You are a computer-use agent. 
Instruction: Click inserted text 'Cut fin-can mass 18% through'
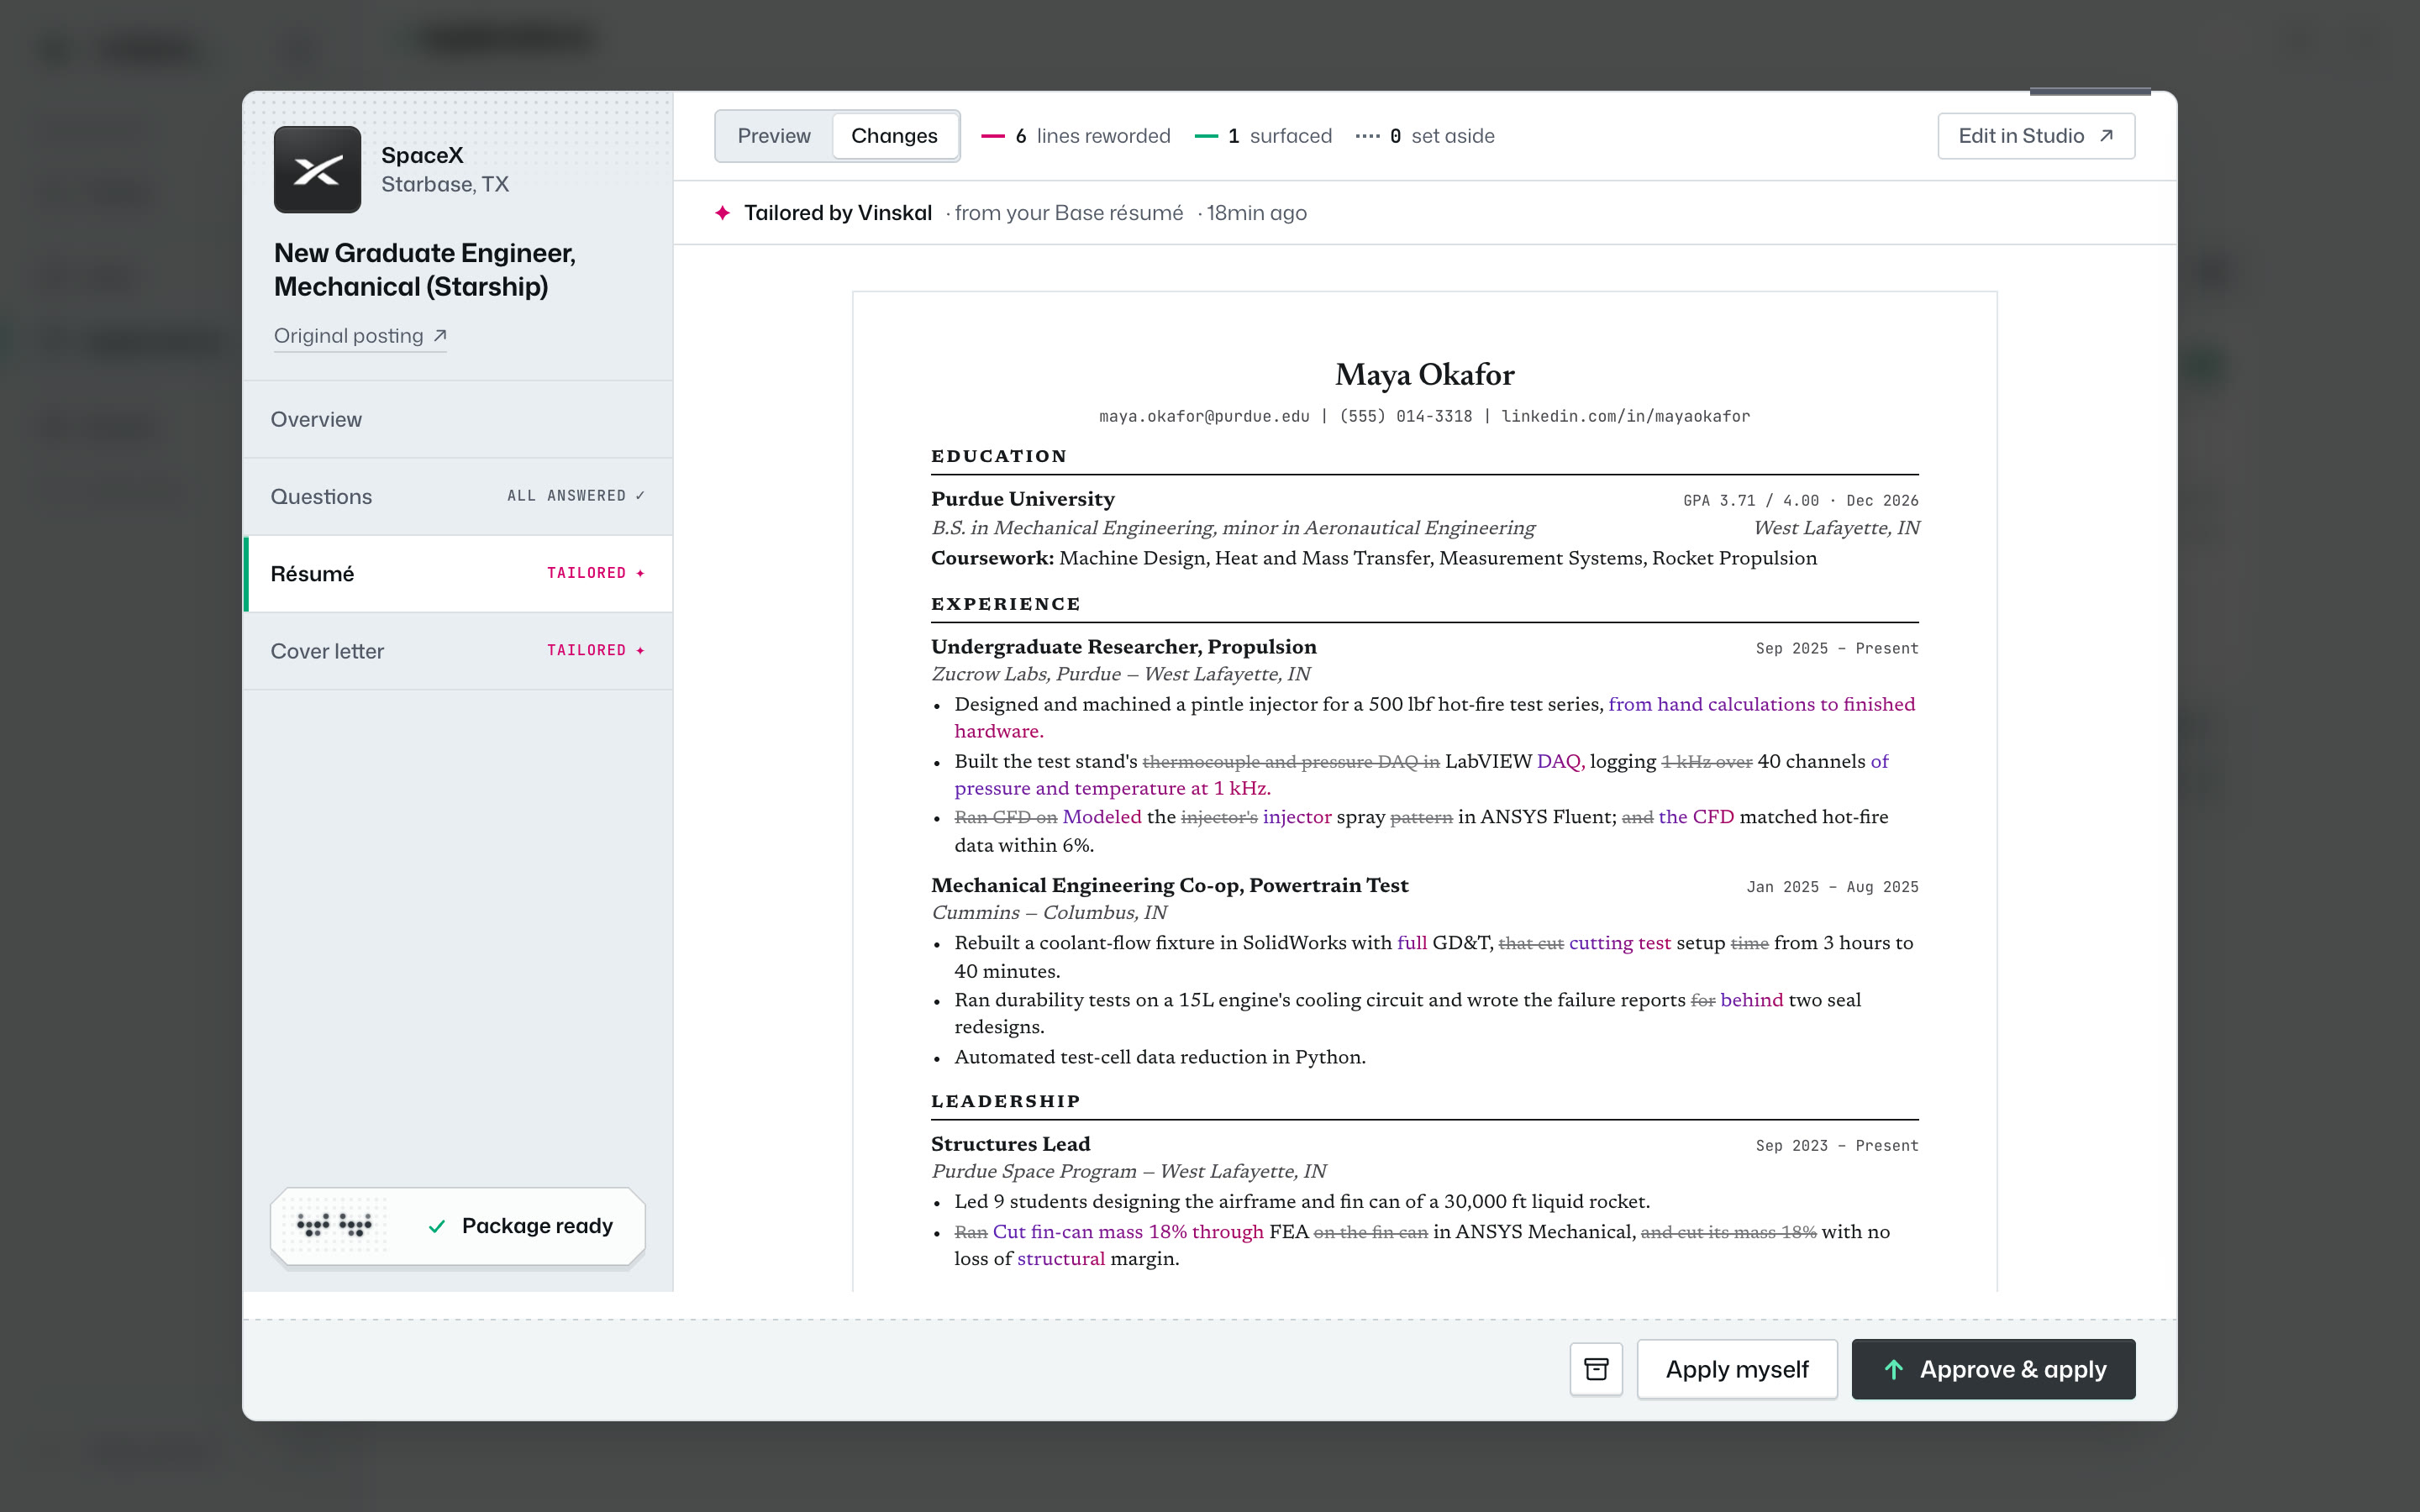(x=1128, y=1232)
